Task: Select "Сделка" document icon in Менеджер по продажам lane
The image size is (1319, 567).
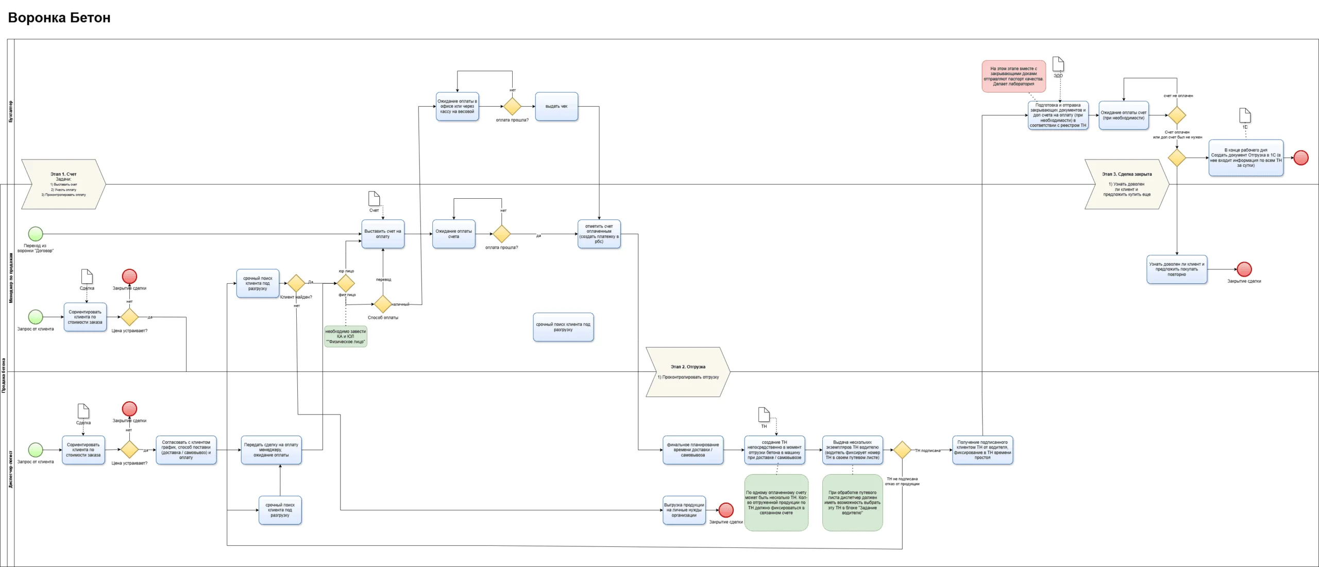Action: point(87,277)
